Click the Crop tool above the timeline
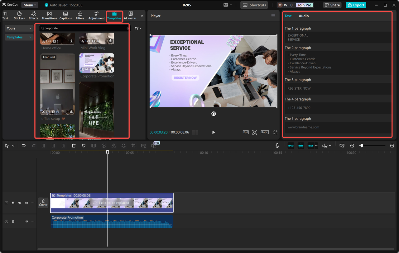Image resolution: width=399 pixels, height=253 pixels. (x=133, y=146)
